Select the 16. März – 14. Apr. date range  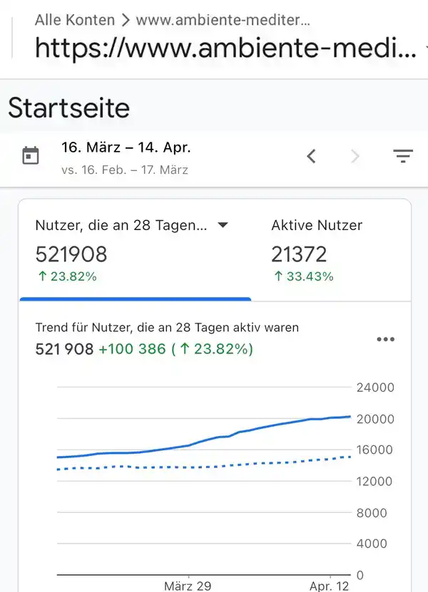(126, 147)
